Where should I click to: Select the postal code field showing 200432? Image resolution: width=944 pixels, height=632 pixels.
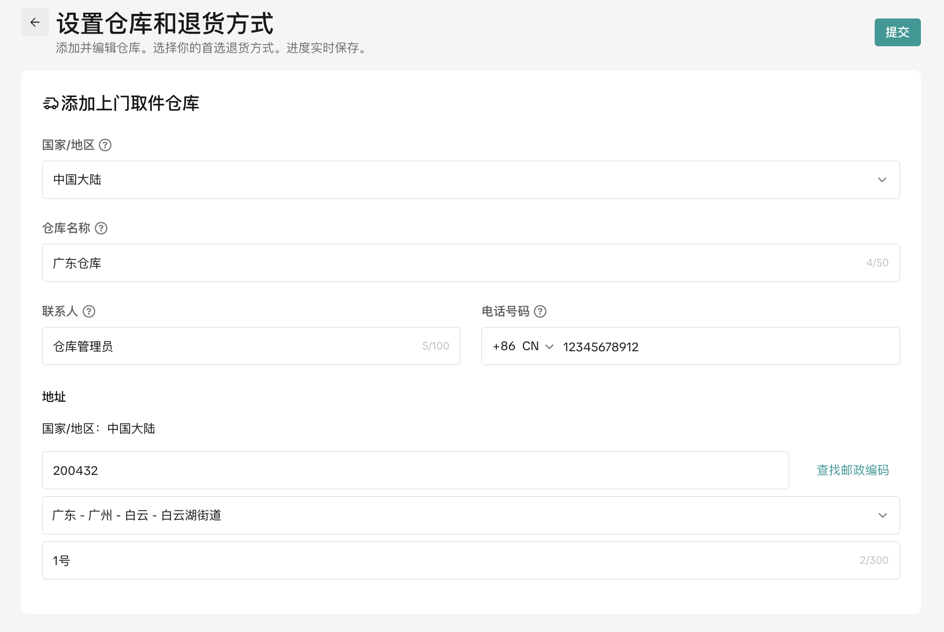(x=415, y=470)
